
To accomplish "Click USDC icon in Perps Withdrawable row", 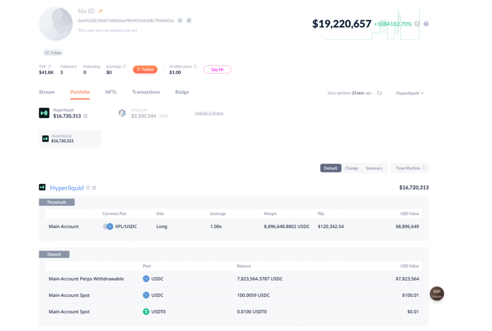I will (146, 279).
